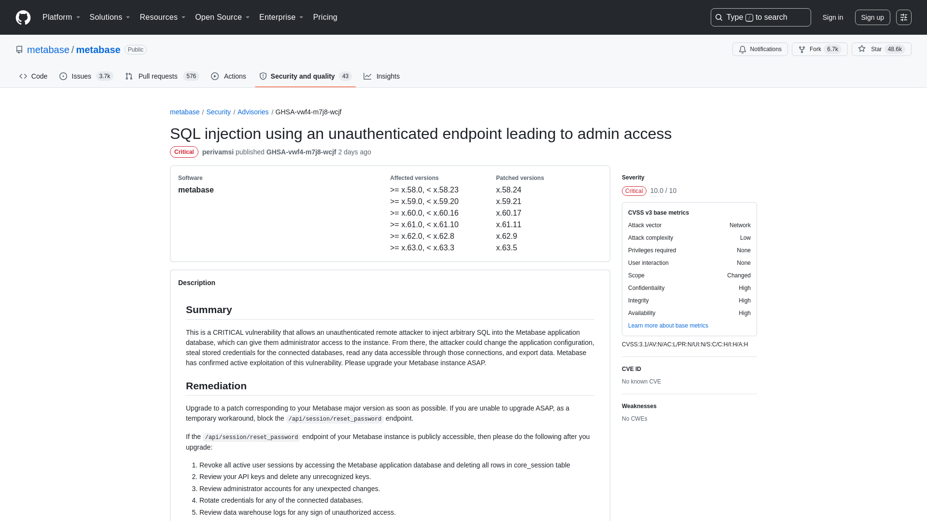The height and width of the screenshot is (521, 927).
Task: Click the 10.0 severity score
Action: coord(657,191)
